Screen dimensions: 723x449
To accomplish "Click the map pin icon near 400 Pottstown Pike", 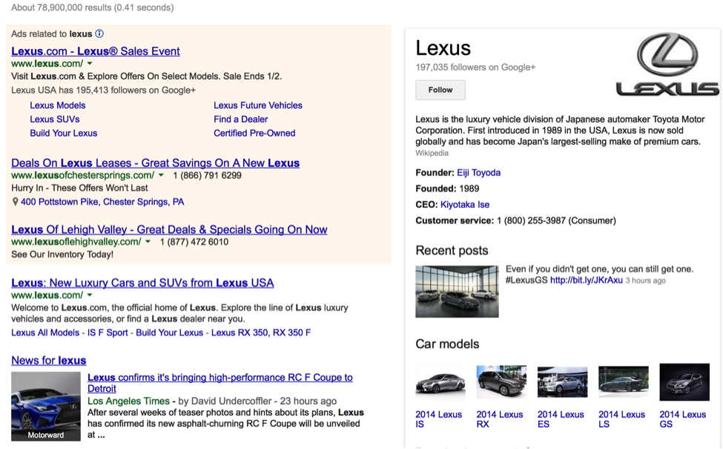I will pos(16,202).
